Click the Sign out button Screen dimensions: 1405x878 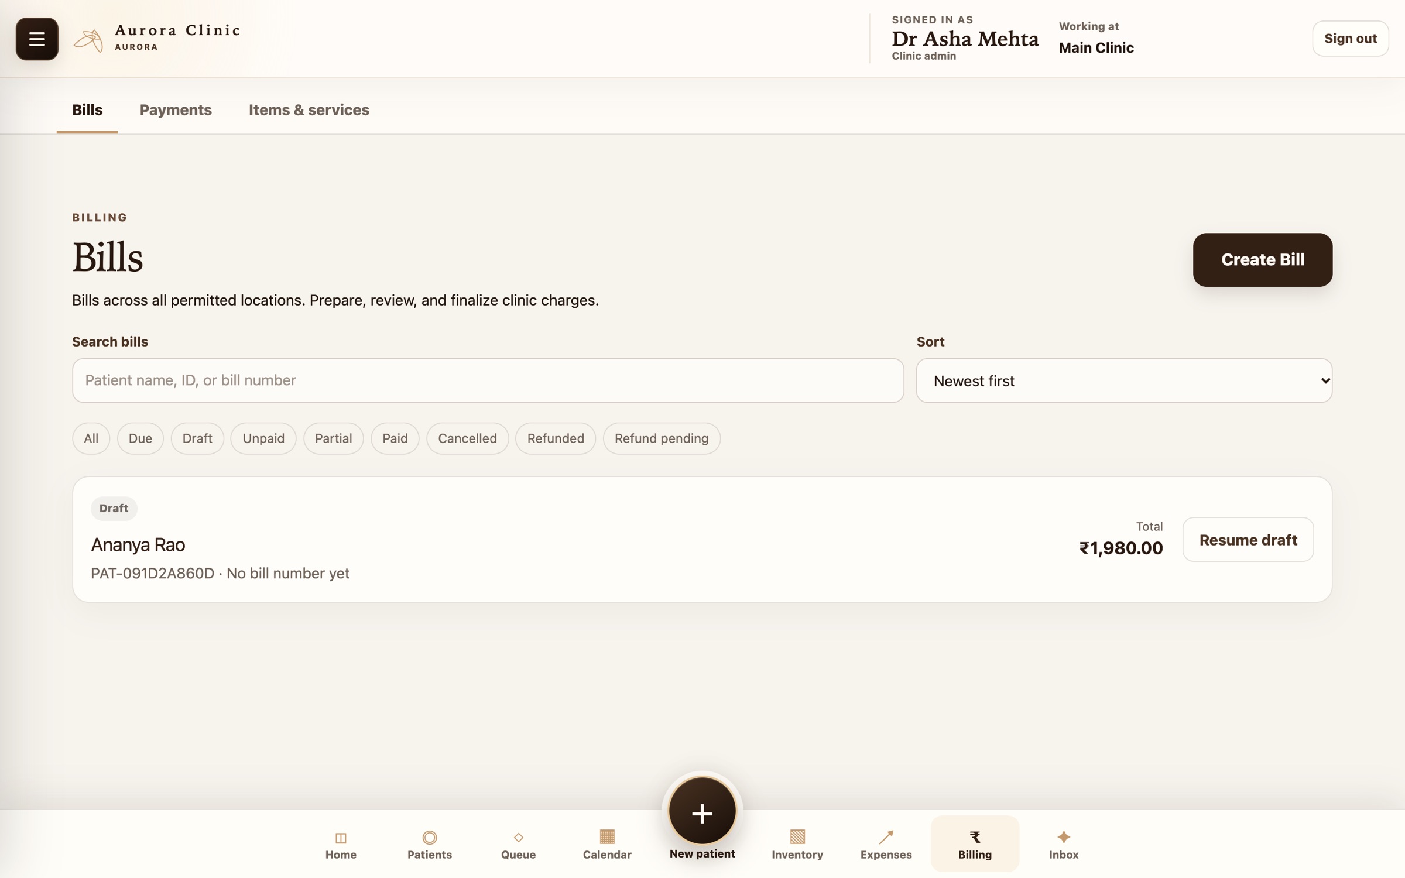point(1351,39)
